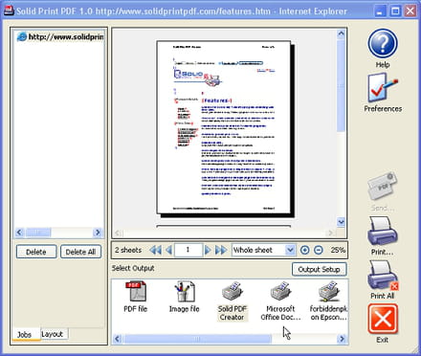Click the zoom in plus icon

[x=304, y=250]
